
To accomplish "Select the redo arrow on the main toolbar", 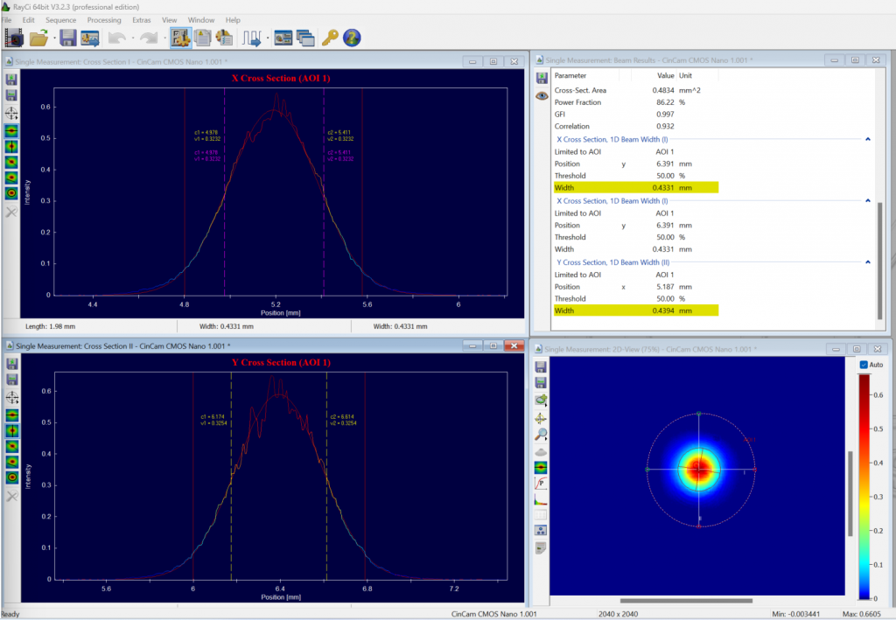I will [x=150, y=38].
